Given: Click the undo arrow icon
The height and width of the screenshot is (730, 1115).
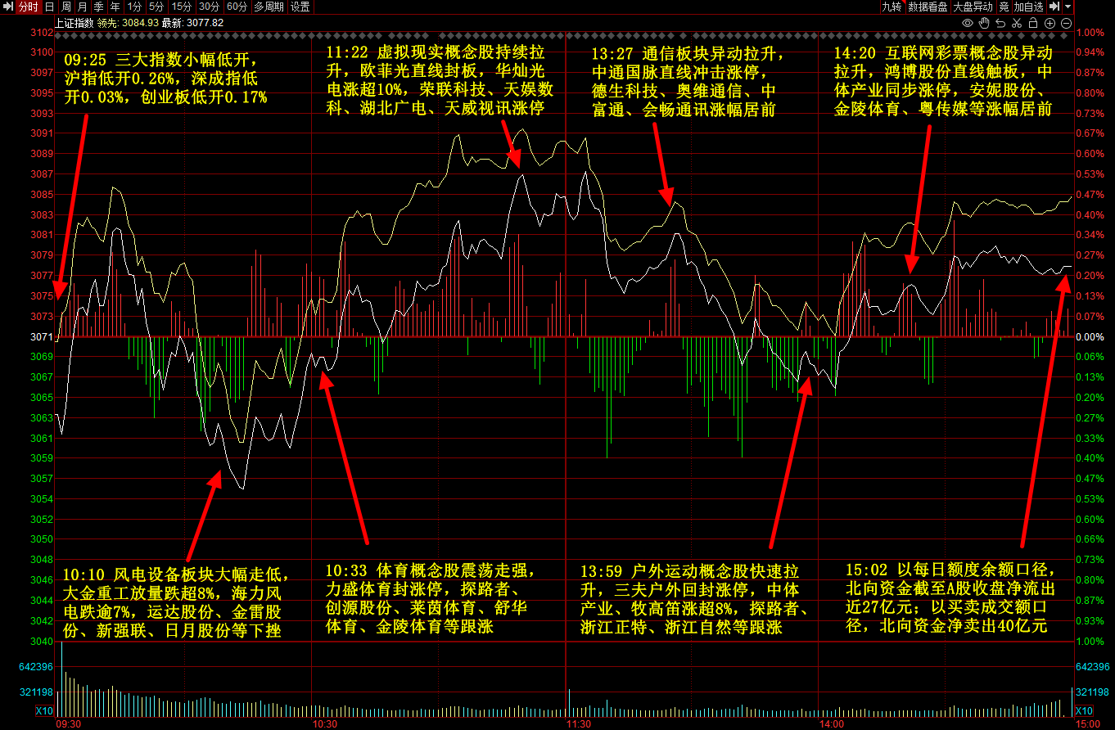Looking at the screenshot, I should [x=1000, y=24].
